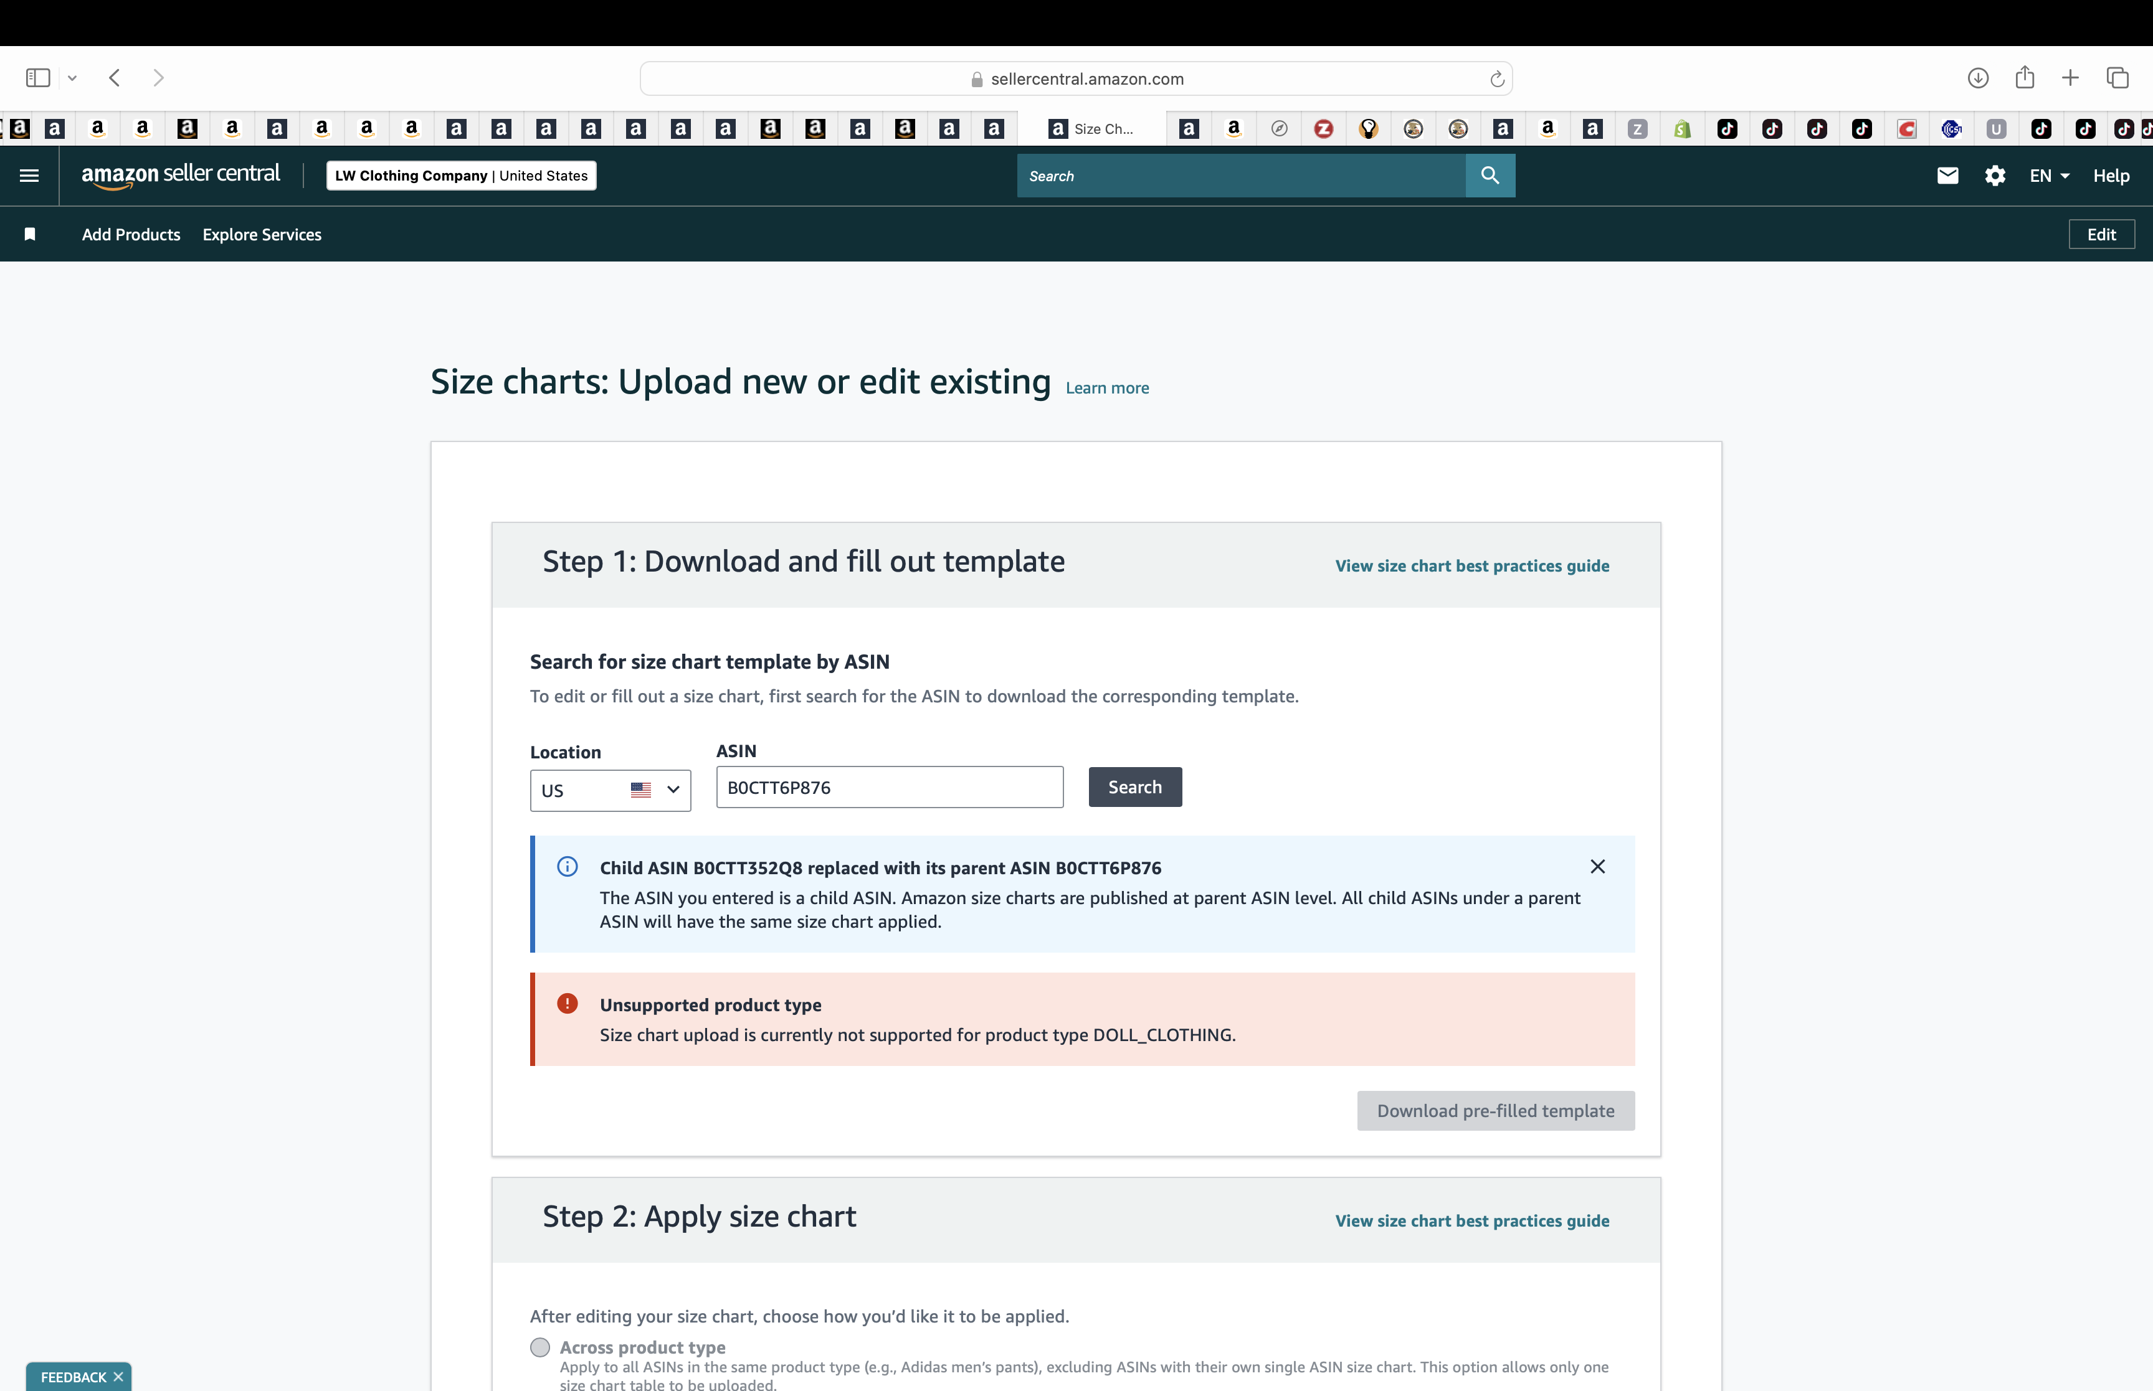
Task: Click the Edit button in the favorites bar
Action: 2101,234
